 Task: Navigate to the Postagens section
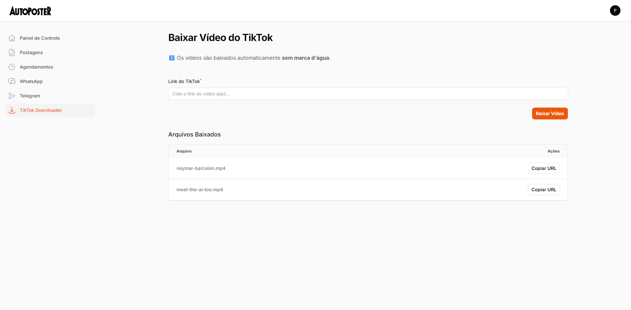[x=31, y=52]
